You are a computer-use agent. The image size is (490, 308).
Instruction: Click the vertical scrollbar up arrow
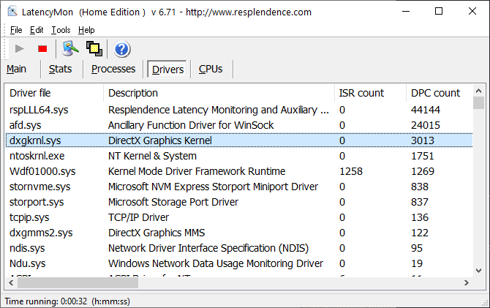tap(478, 91)
